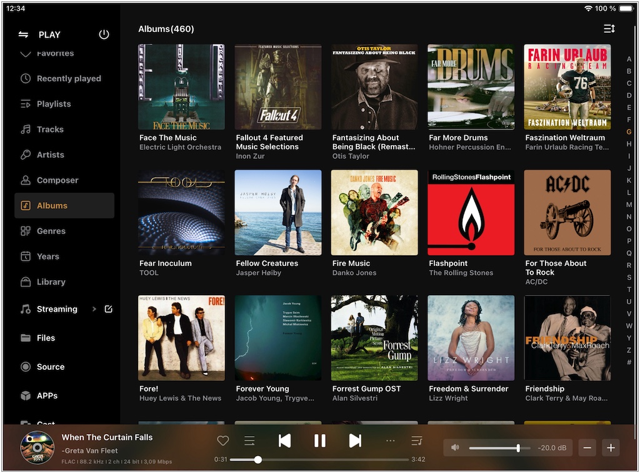Jump to letter S in index

coord(629,277)
